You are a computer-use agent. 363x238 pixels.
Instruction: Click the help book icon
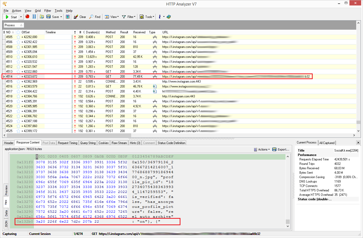click(x=169, y=17)
